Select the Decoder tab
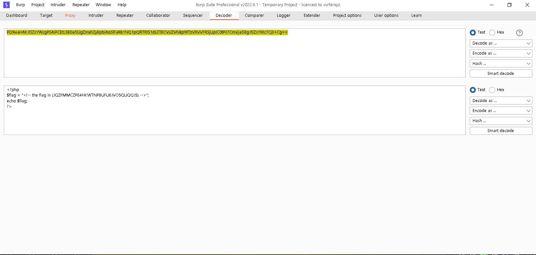Viewport: 536px width, 255px height. click(x=224, y=15)
